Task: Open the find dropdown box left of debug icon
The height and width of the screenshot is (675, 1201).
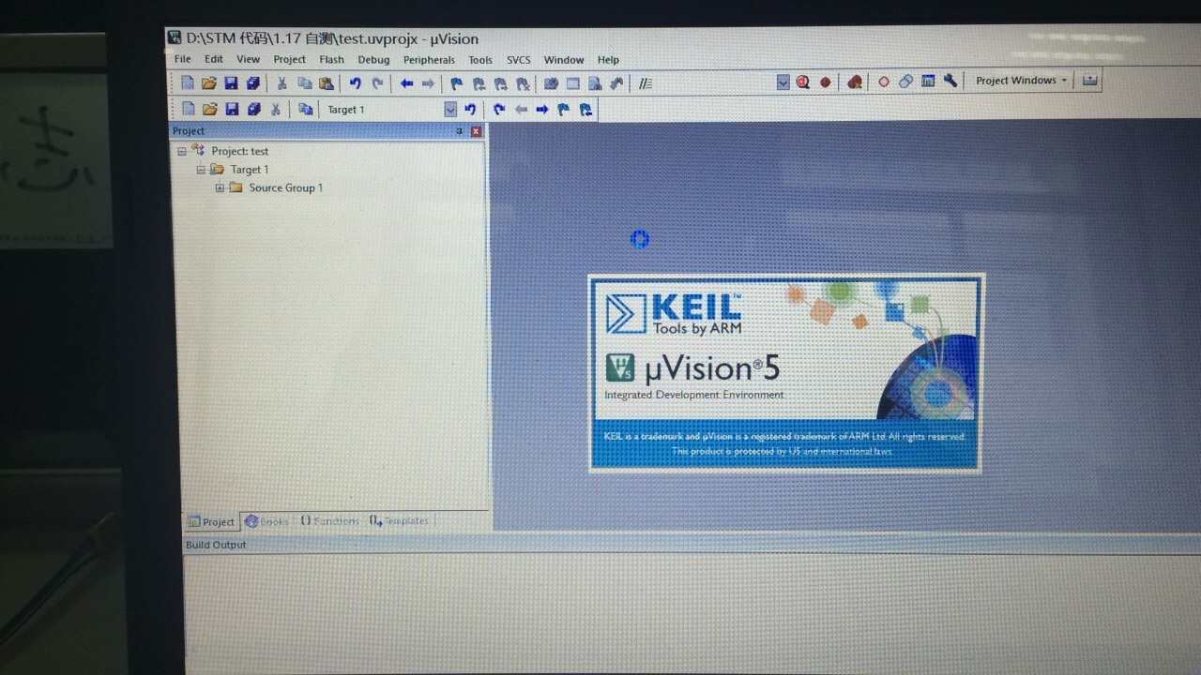Action: tap(783, 82)
